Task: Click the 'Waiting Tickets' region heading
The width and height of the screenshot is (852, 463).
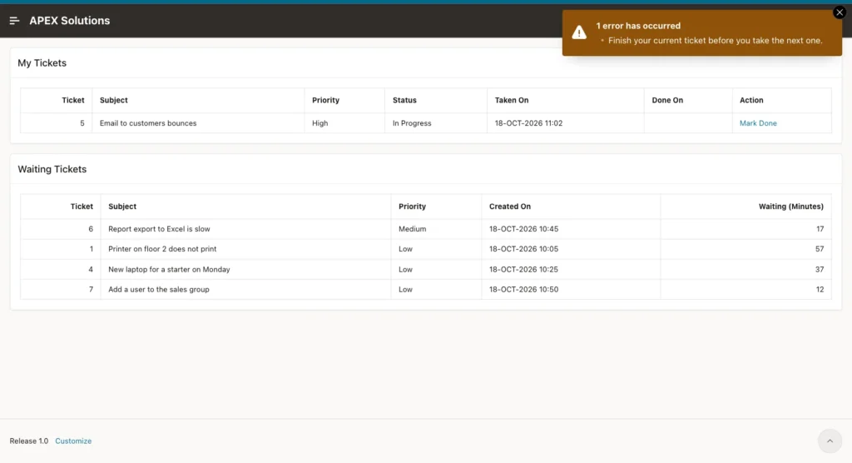Action: [x=52, y=169]
